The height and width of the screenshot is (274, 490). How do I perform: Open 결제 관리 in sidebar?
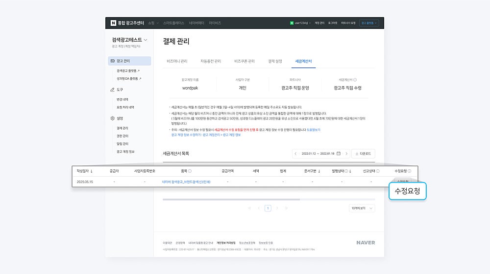[122, 128]
